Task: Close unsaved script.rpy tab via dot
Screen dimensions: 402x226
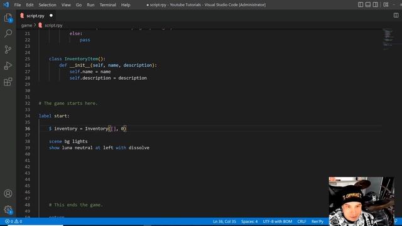Action: click(51, 15)
